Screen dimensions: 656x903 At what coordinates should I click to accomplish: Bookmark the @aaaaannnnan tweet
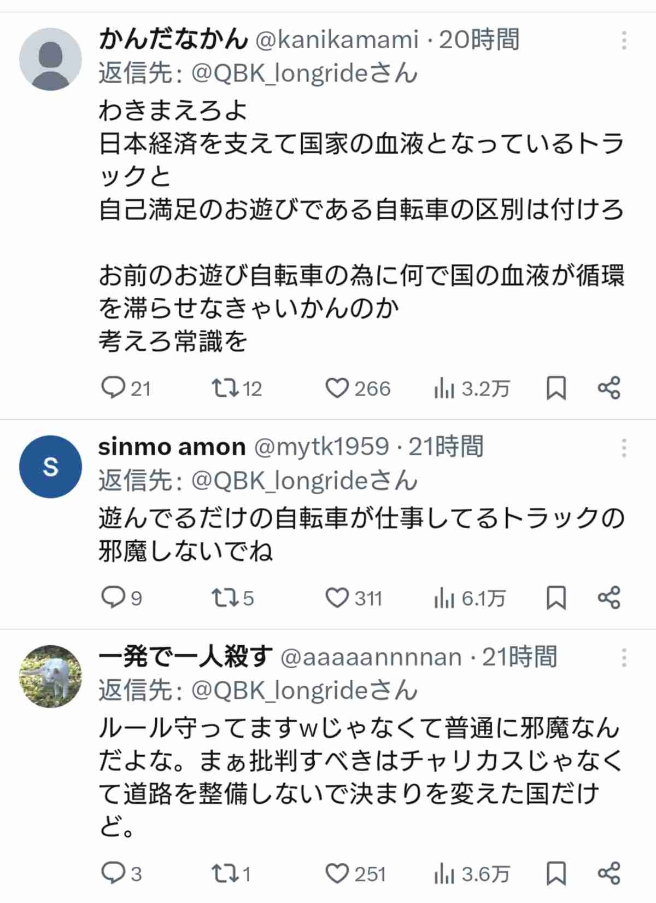click(556, 873)
